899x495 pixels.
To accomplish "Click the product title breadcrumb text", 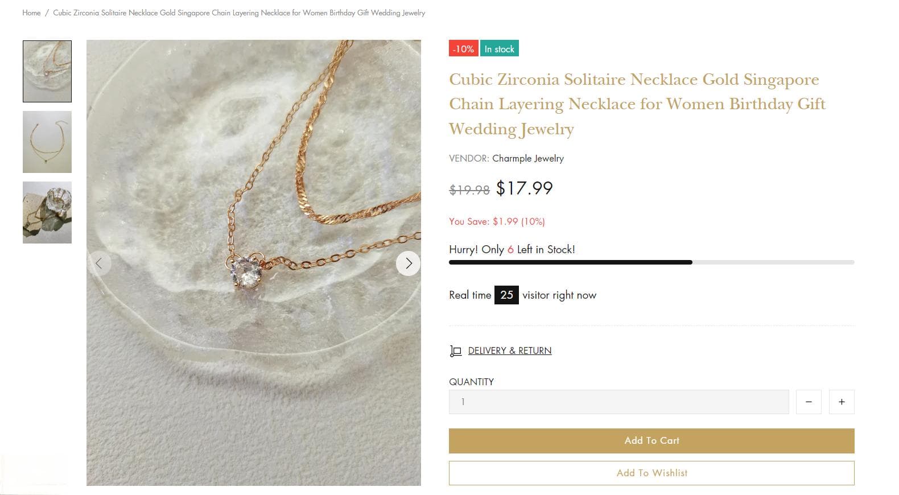I will (239, 13).
